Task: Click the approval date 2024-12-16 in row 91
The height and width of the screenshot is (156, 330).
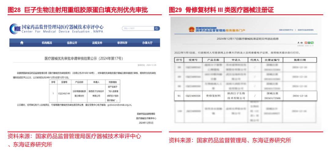Action: tap(300, 96)
